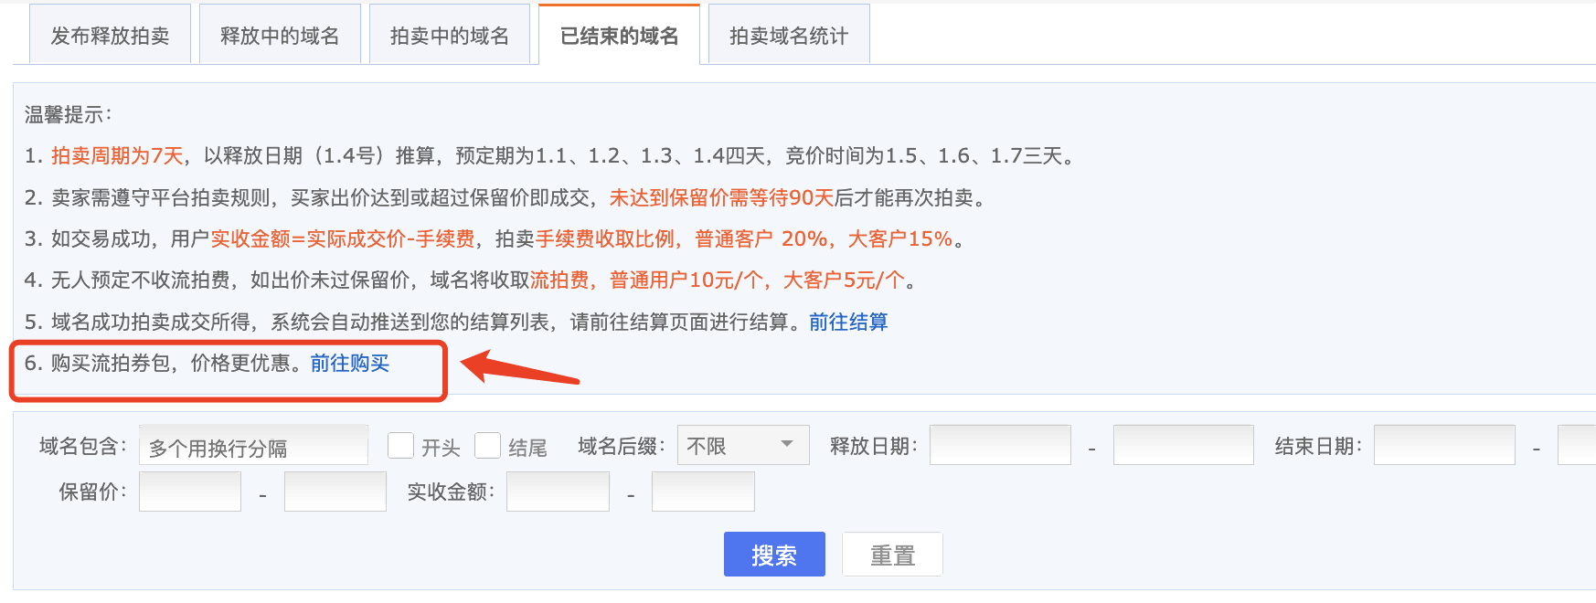This screenshot has height=603, width=1596.
Task: Open the 前往购买 link
Action: pyautogui.click(x=350, y=363)
